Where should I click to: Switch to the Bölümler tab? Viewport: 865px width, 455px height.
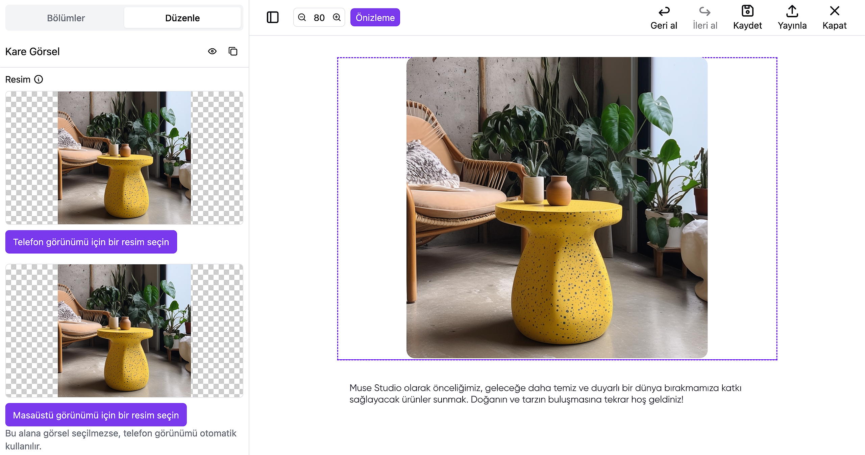[66, 18]
